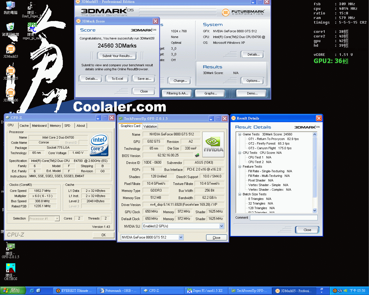Open the Start_Super_Pi desktop shortcut
Screen dimensions: 369x295
coord(32,9)
